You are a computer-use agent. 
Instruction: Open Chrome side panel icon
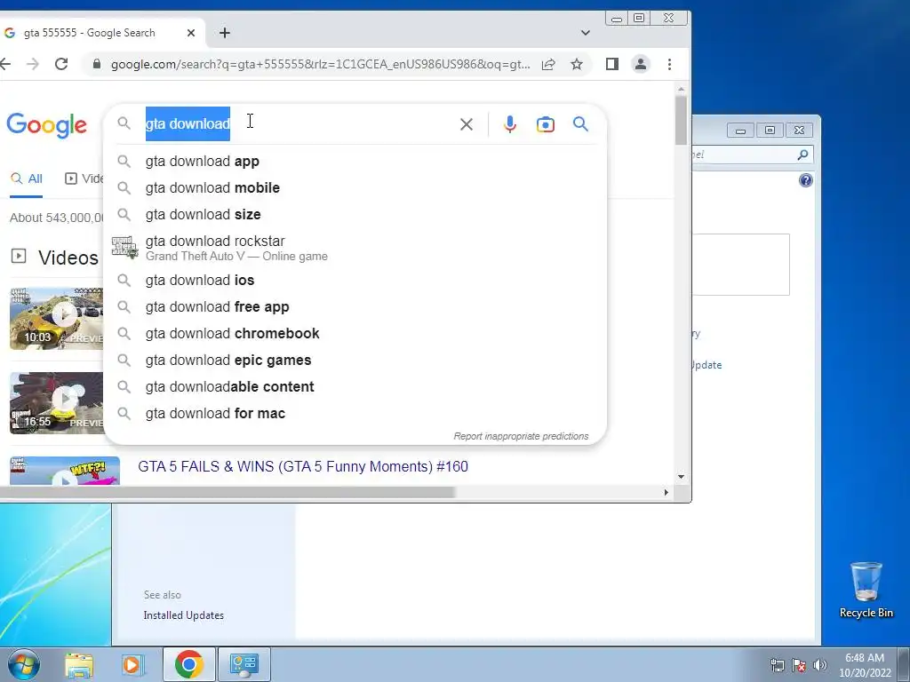pos(611,64)
